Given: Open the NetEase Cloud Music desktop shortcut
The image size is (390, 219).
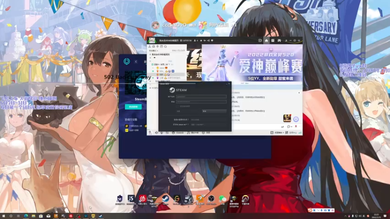Looking at the screenshot, I should coord(142,199).
